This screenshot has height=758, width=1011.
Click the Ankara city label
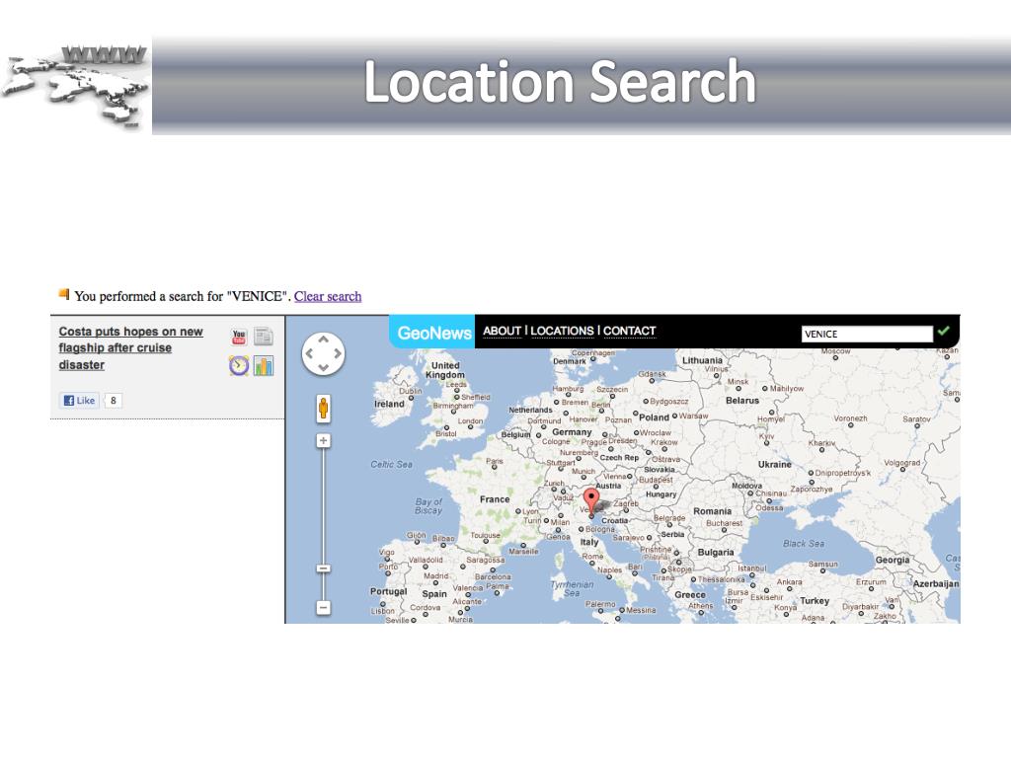coord(790,582)
